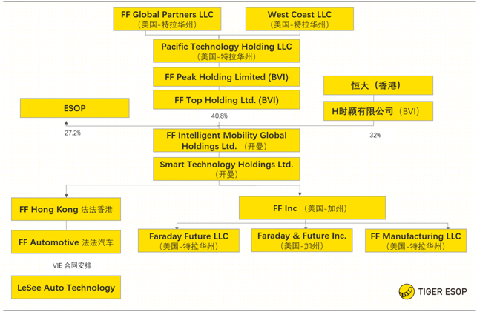Click the FF Manufacturing LLC box

pyautogui.click(x=415, y=240)
